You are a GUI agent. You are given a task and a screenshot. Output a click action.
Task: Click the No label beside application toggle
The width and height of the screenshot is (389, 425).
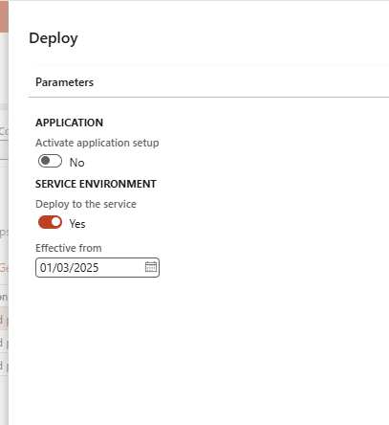tap(76, 163)
